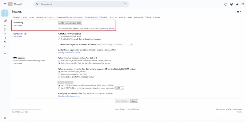Viewport: 246px width, 122px height.
Task: Switch to the Offline tab
Action: [148, 17]
